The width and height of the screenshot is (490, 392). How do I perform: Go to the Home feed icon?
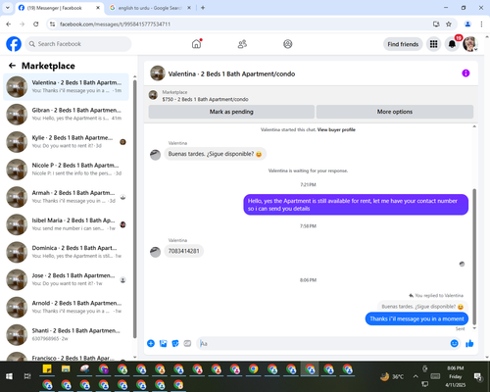[x=196, y=44]
